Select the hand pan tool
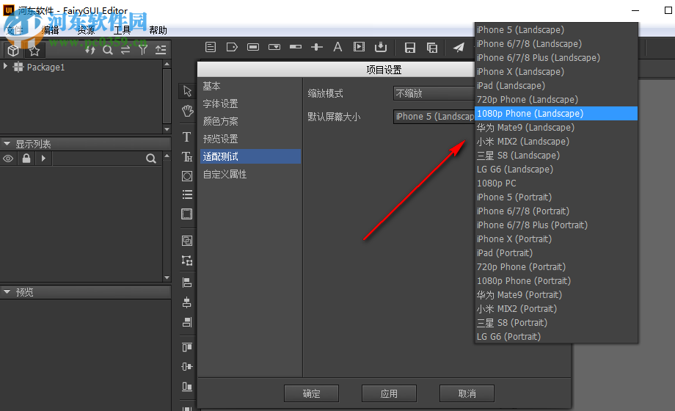Image resolution: width=675 pixels, height=411 pixels. point(187,111)
